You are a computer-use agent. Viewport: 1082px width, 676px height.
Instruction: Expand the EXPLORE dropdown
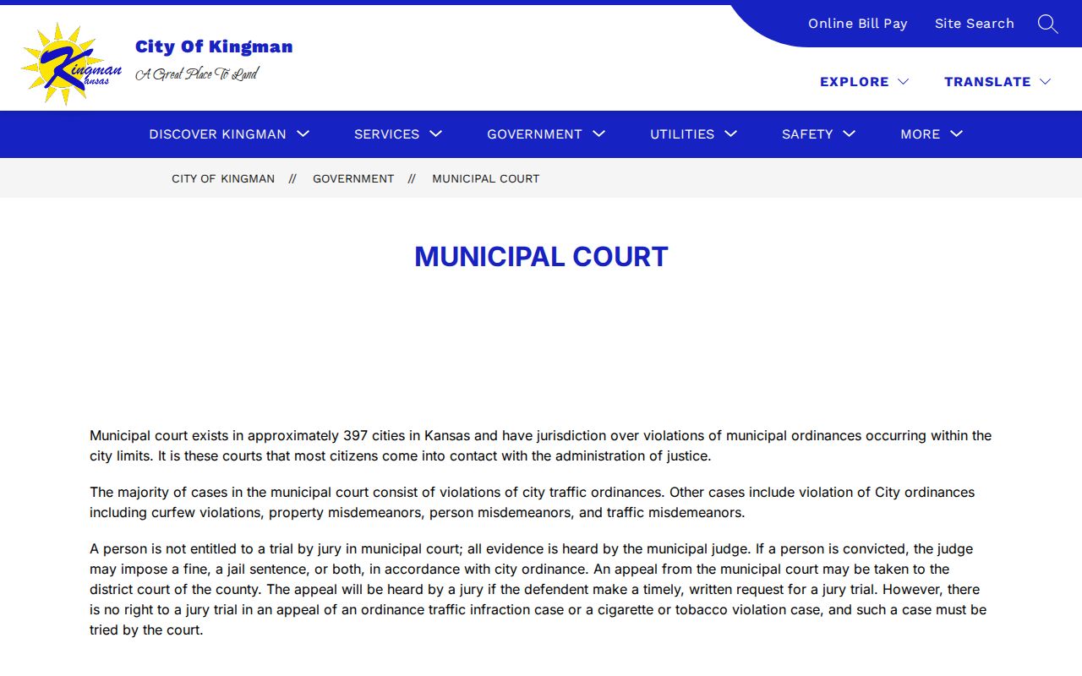tap(864, 82)
